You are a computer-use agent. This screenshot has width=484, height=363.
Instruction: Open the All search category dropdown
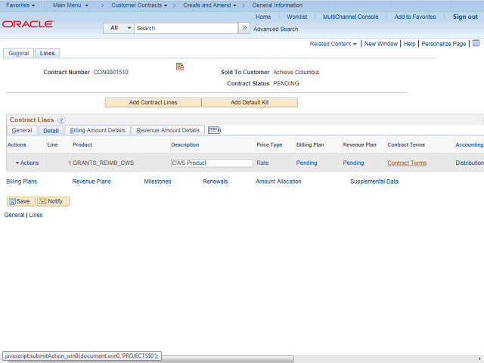tap(119, 28)
